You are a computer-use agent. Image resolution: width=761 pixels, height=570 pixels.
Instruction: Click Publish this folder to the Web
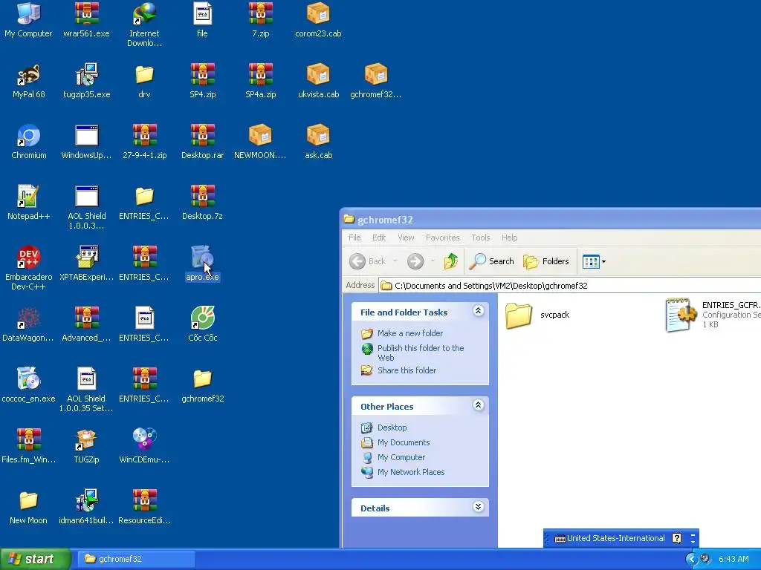(421, 353)
